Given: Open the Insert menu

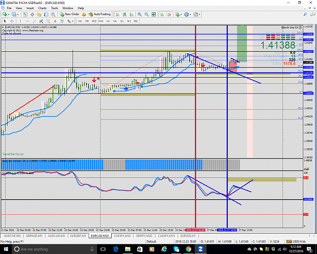Looking at the screenshot, I should tap(30, 8).
